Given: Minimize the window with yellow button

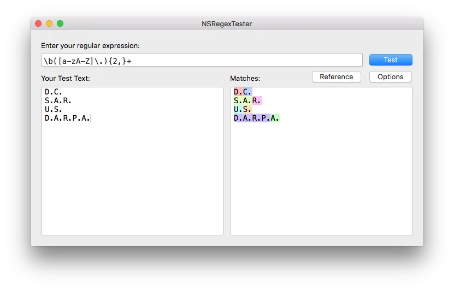Looking at the screenshot, I should 49,23.
